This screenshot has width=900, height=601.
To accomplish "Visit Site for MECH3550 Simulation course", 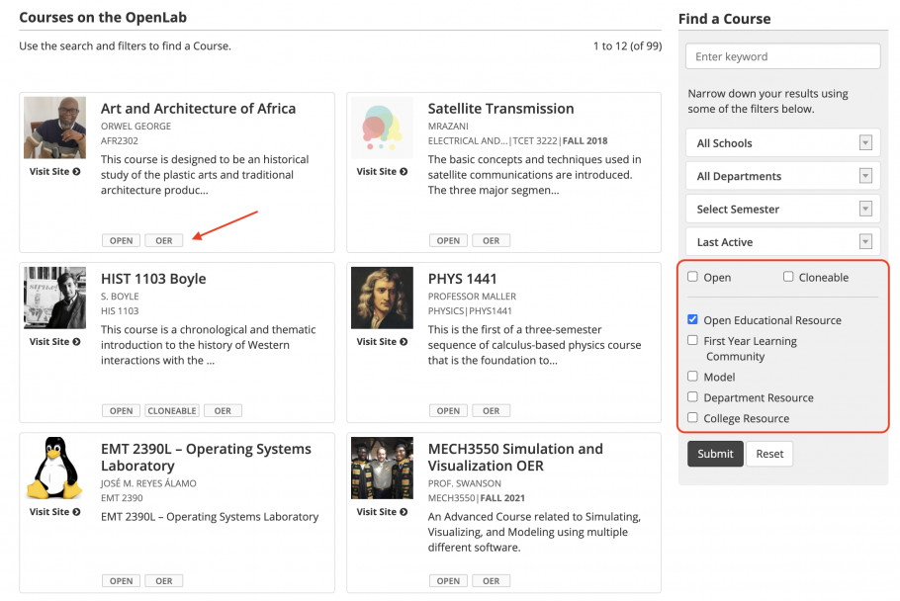I will (383, 511).
